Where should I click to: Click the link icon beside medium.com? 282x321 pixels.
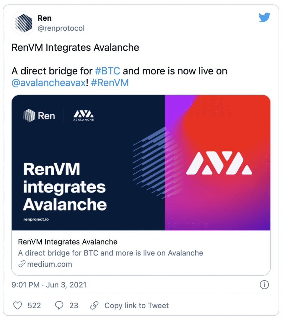pos(22,264)
